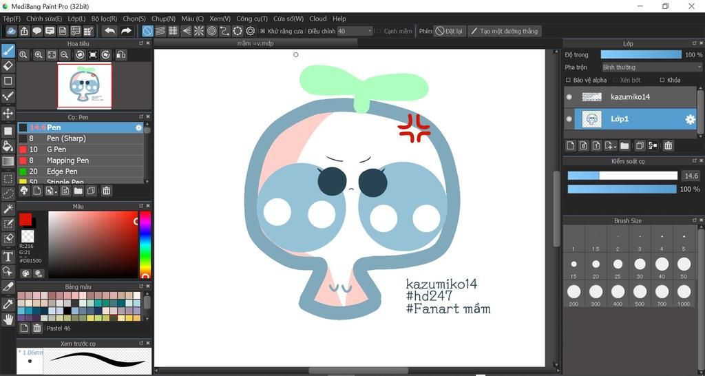Click Tạo một đường thẳng button

(505, 31)
